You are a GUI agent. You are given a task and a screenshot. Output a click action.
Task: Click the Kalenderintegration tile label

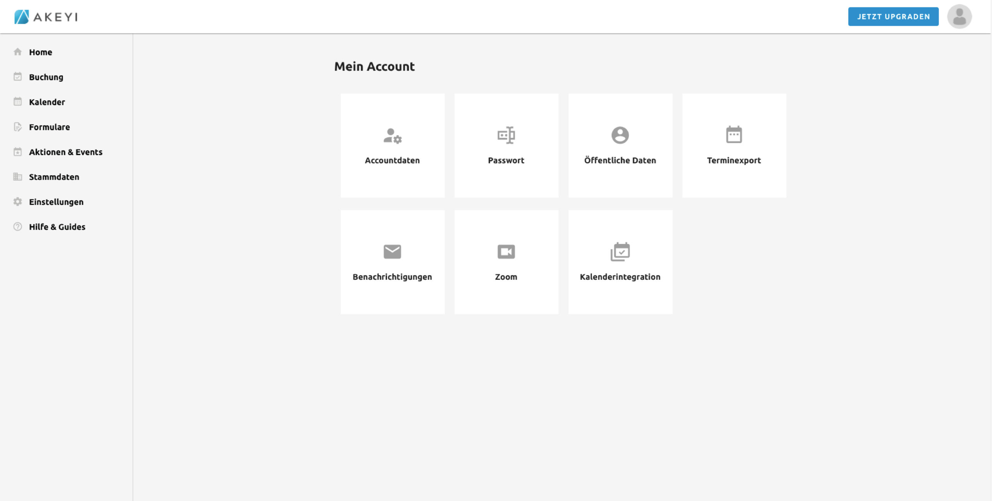click(x=620, y=277)
